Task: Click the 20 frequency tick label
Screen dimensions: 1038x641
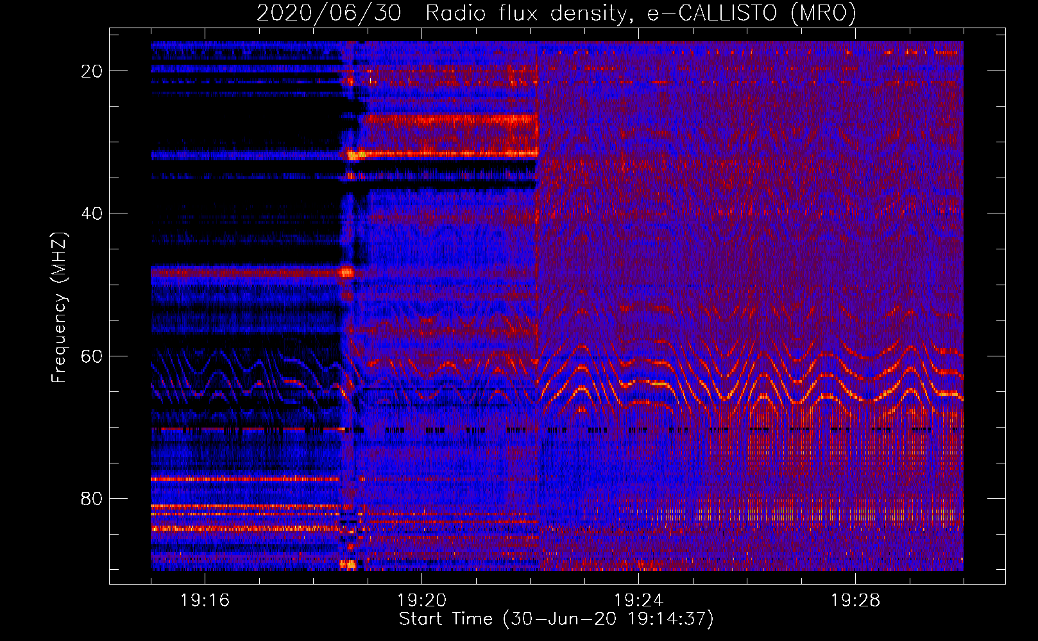Action: click(x=92, y=71)
